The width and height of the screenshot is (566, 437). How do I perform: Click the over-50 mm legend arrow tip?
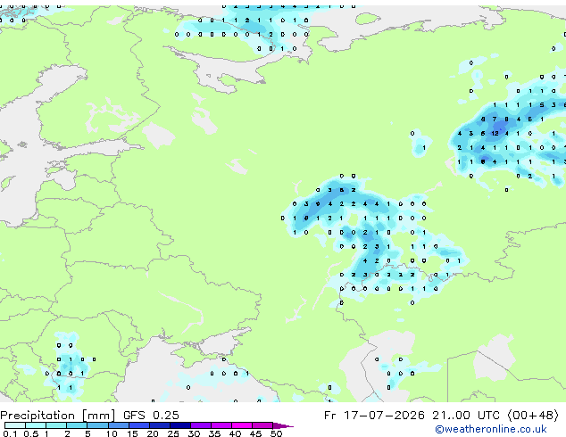tap(283, 425)
